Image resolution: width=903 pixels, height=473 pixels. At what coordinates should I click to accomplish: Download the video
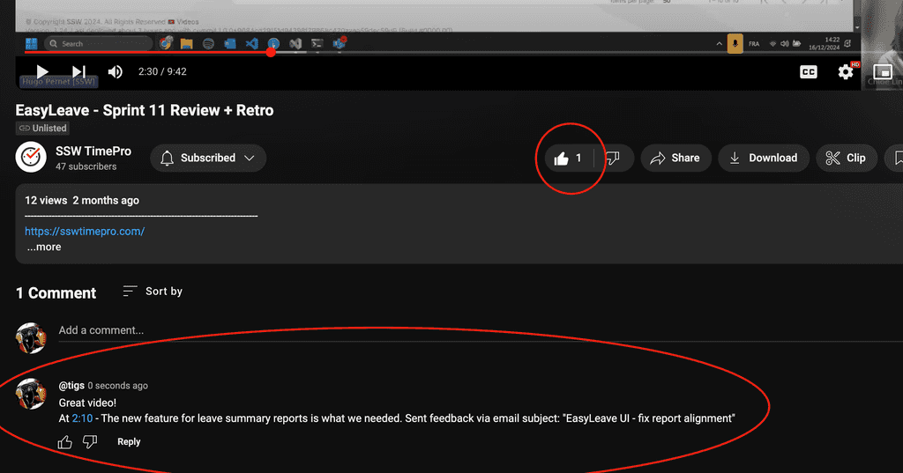pos(763,159)
